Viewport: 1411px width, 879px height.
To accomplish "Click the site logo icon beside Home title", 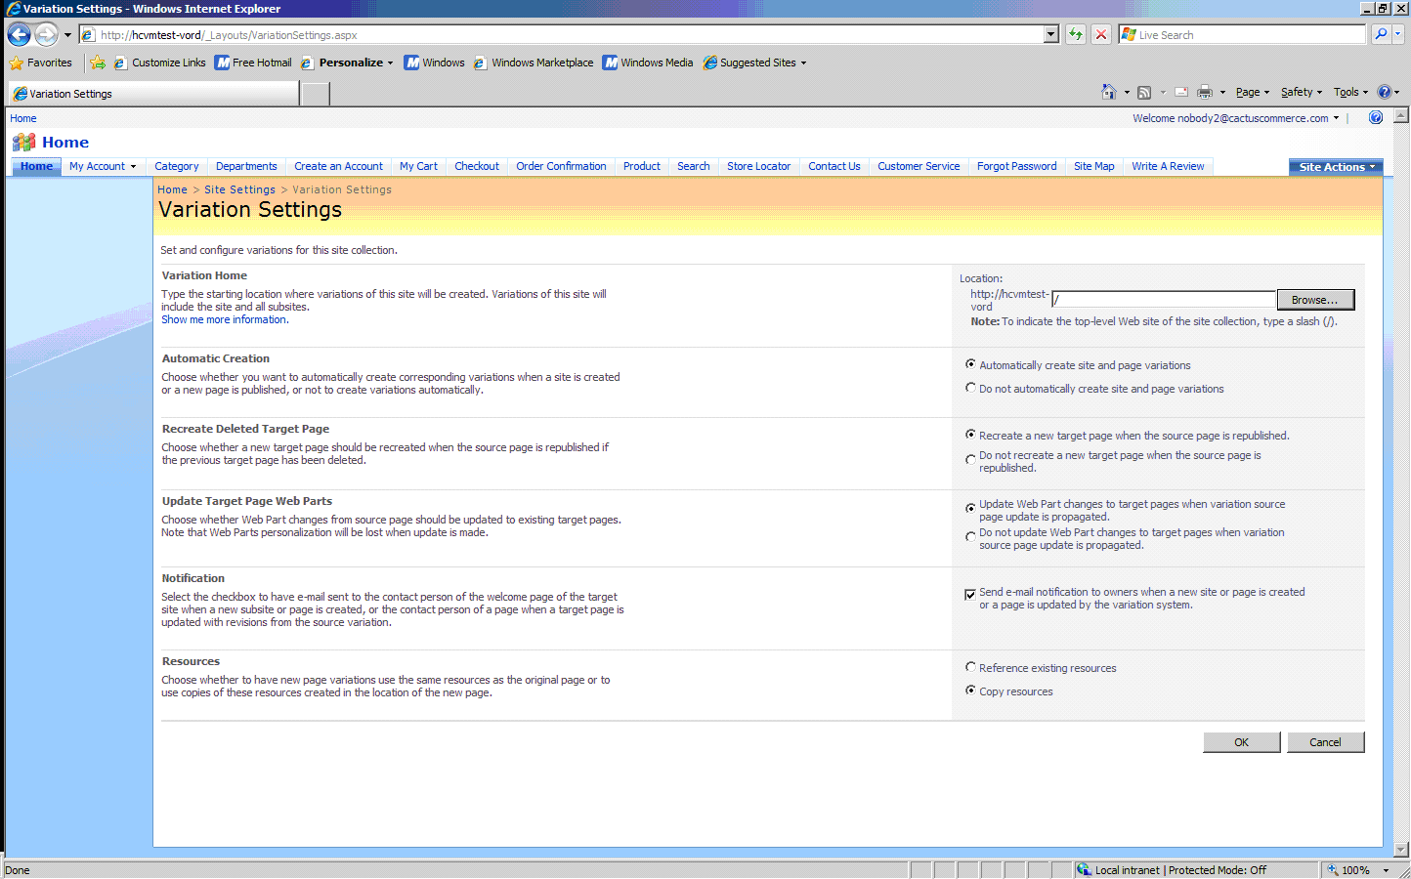I will click(23, 143).
